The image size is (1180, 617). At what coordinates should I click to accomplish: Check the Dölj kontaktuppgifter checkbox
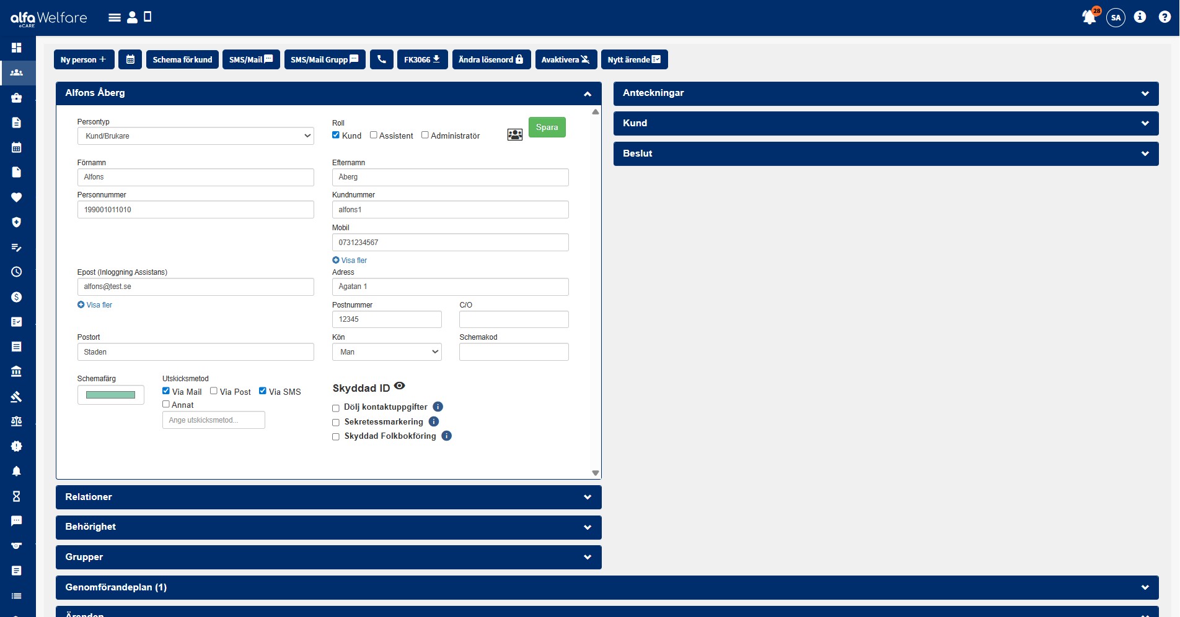tap(336, 408)
